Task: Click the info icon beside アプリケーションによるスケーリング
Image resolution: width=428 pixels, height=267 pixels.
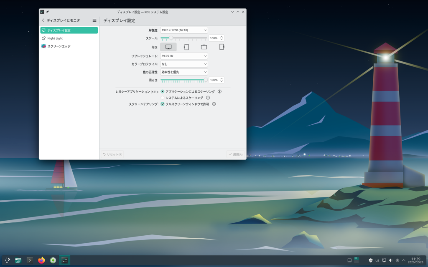Action: coord(219,91)
